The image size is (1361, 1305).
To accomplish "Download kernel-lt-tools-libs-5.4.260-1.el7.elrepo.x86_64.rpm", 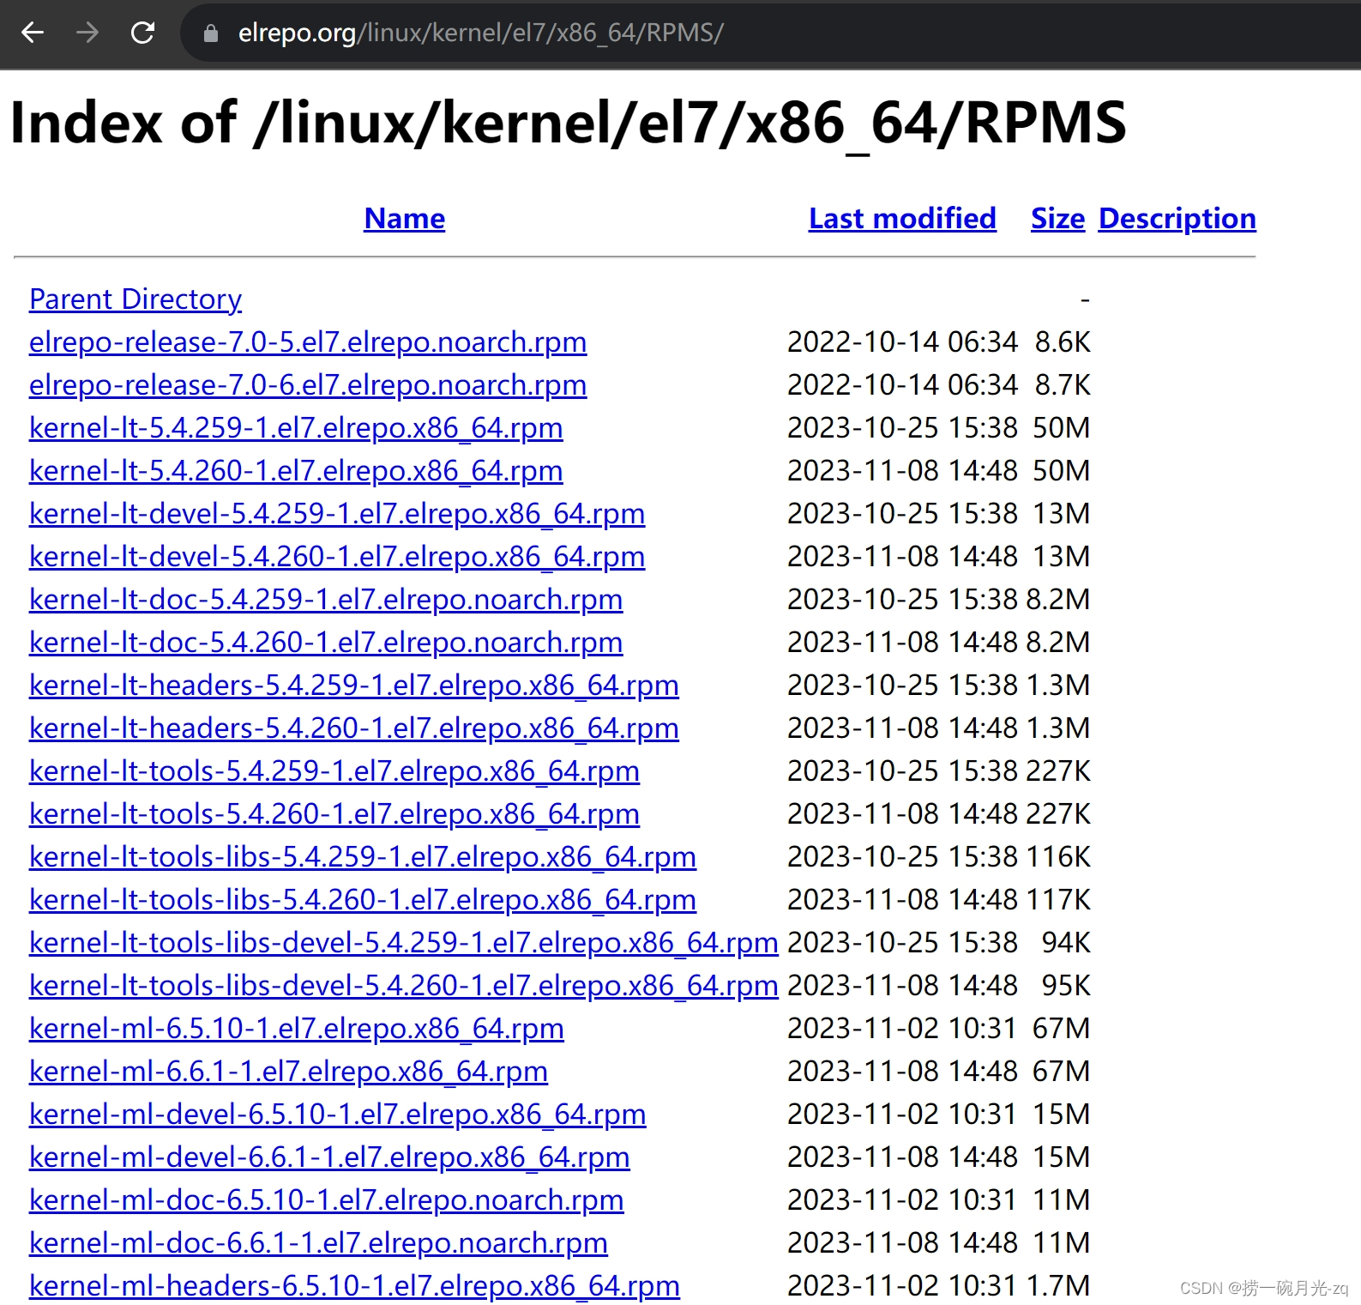I will coord(363,900).
